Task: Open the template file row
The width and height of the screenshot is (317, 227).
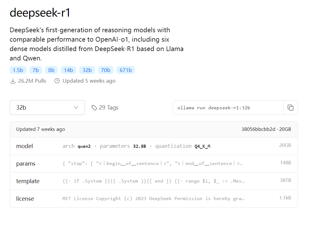Action: [153, 181]
